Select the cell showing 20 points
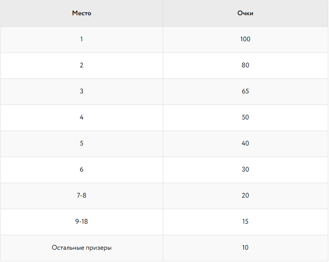329x262 pixels. coord(245,196)
